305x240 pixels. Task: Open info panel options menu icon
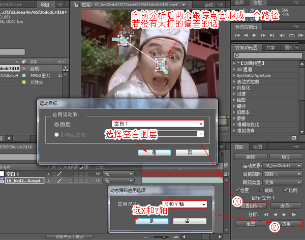[x=296, y=3]
